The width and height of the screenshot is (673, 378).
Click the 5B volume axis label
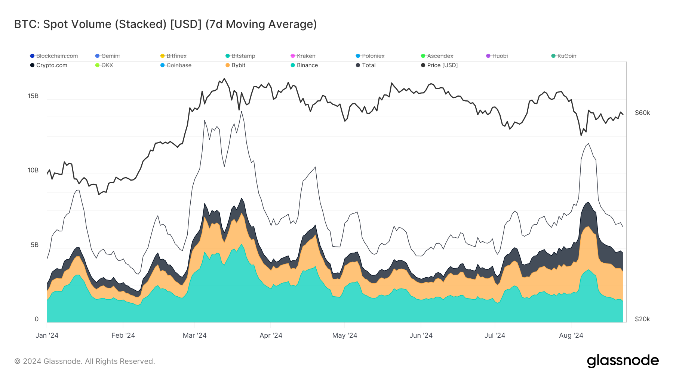pos(34,245)
